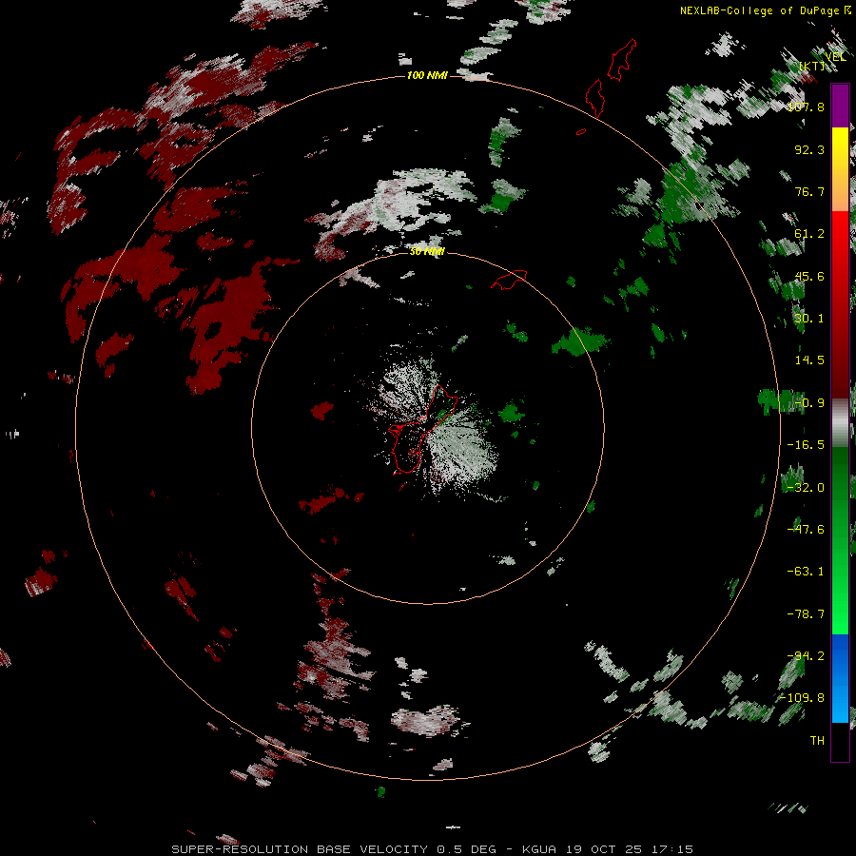The image size is (856, 856).
Task: Click the -109.8 velocity scale value
Action: (803, 698)
